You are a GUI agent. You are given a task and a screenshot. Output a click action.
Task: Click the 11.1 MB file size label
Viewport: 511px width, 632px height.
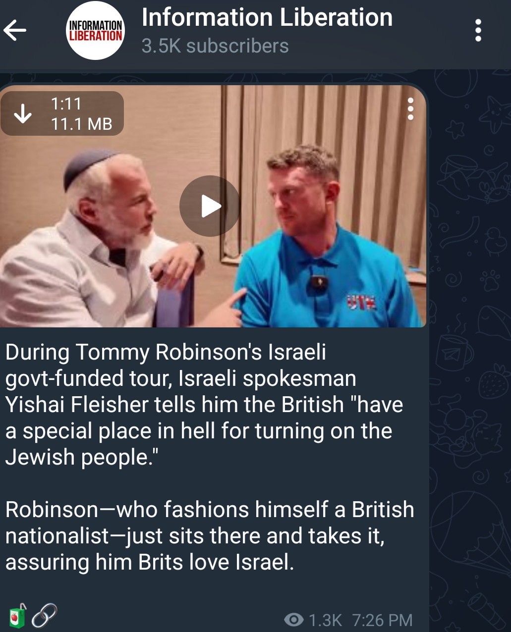tap(82, 124)
